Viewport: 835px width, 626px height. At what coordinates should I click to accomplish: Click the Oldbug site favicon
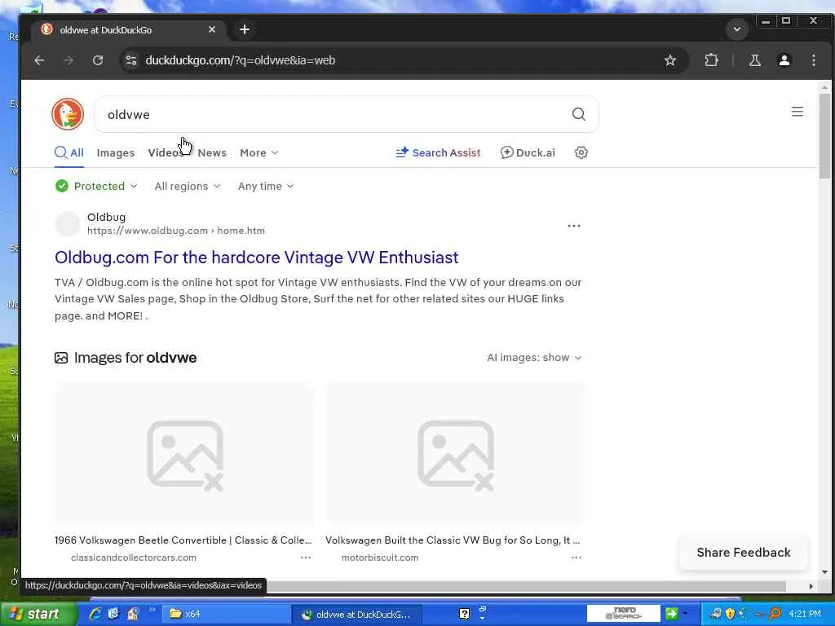click(x=67, y=223)
